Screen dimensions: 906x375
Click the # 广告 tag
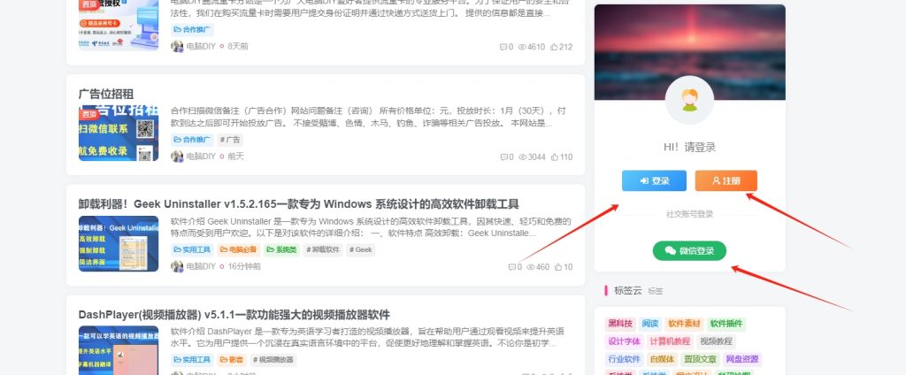pos(230,140)
